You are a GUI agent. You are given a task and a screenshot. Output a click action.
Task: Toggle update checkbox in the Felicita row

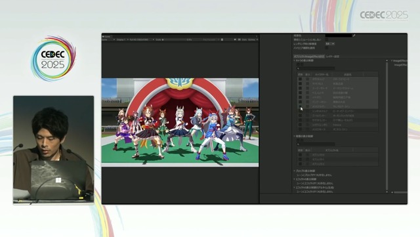click(x=300, y=125)
